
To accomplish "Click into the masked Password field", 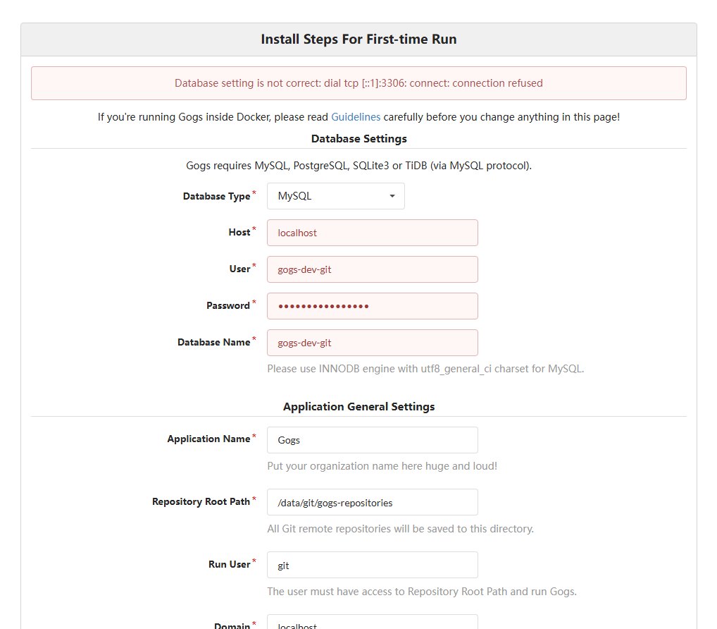I will pyautogui.click(x=372, y=306).
